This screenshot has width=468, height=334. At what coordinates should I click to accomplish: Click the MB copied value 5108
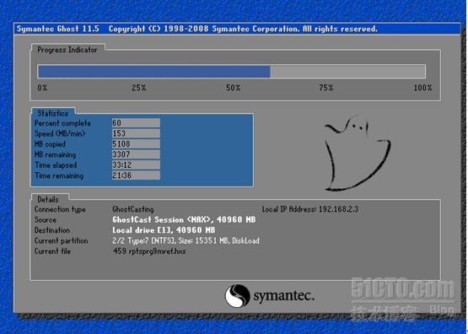[x=136, y=144]
